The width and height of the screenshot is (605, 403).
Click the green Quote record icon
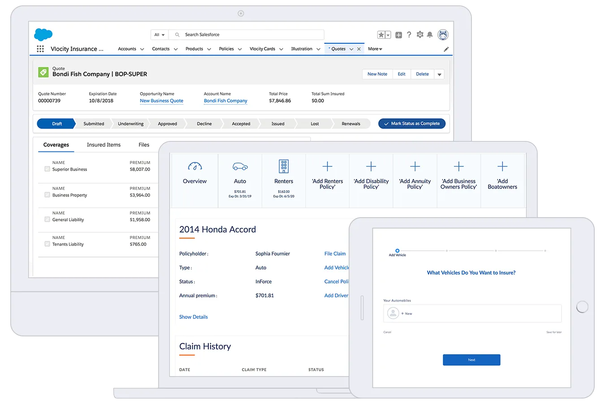click(43, 72)
